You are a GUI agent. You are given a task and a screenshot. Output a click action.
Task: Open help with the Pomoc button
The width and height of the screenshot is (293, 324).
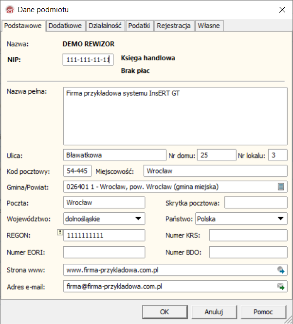[x=263, y=312]
